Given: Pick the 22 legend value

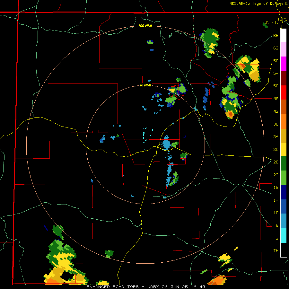Looking at the screenshot, I should coord(276,175).
